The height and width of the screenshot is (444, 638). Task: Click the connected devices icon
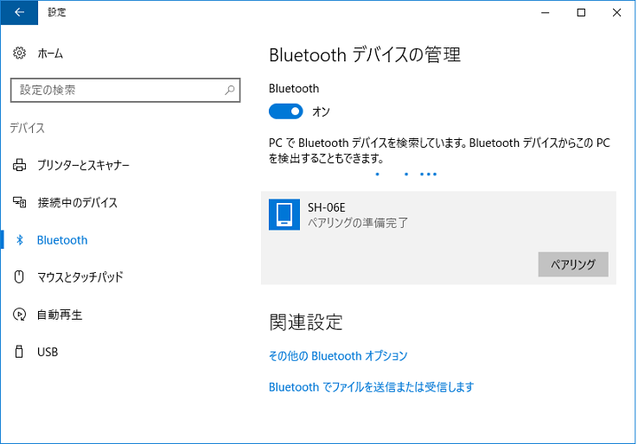[19, 202]
